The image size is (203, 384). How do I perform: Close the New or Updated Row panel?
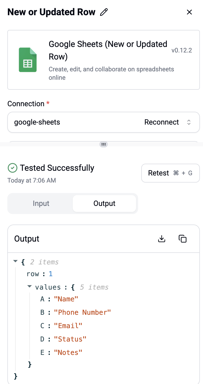pyautogui.click(x=189, y=12)
